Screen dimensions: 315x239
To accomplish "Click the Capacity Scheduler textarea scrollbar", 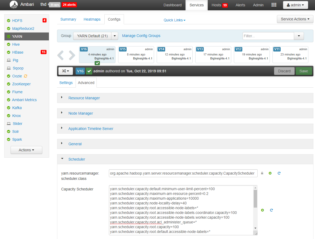I will coord(255,199).
